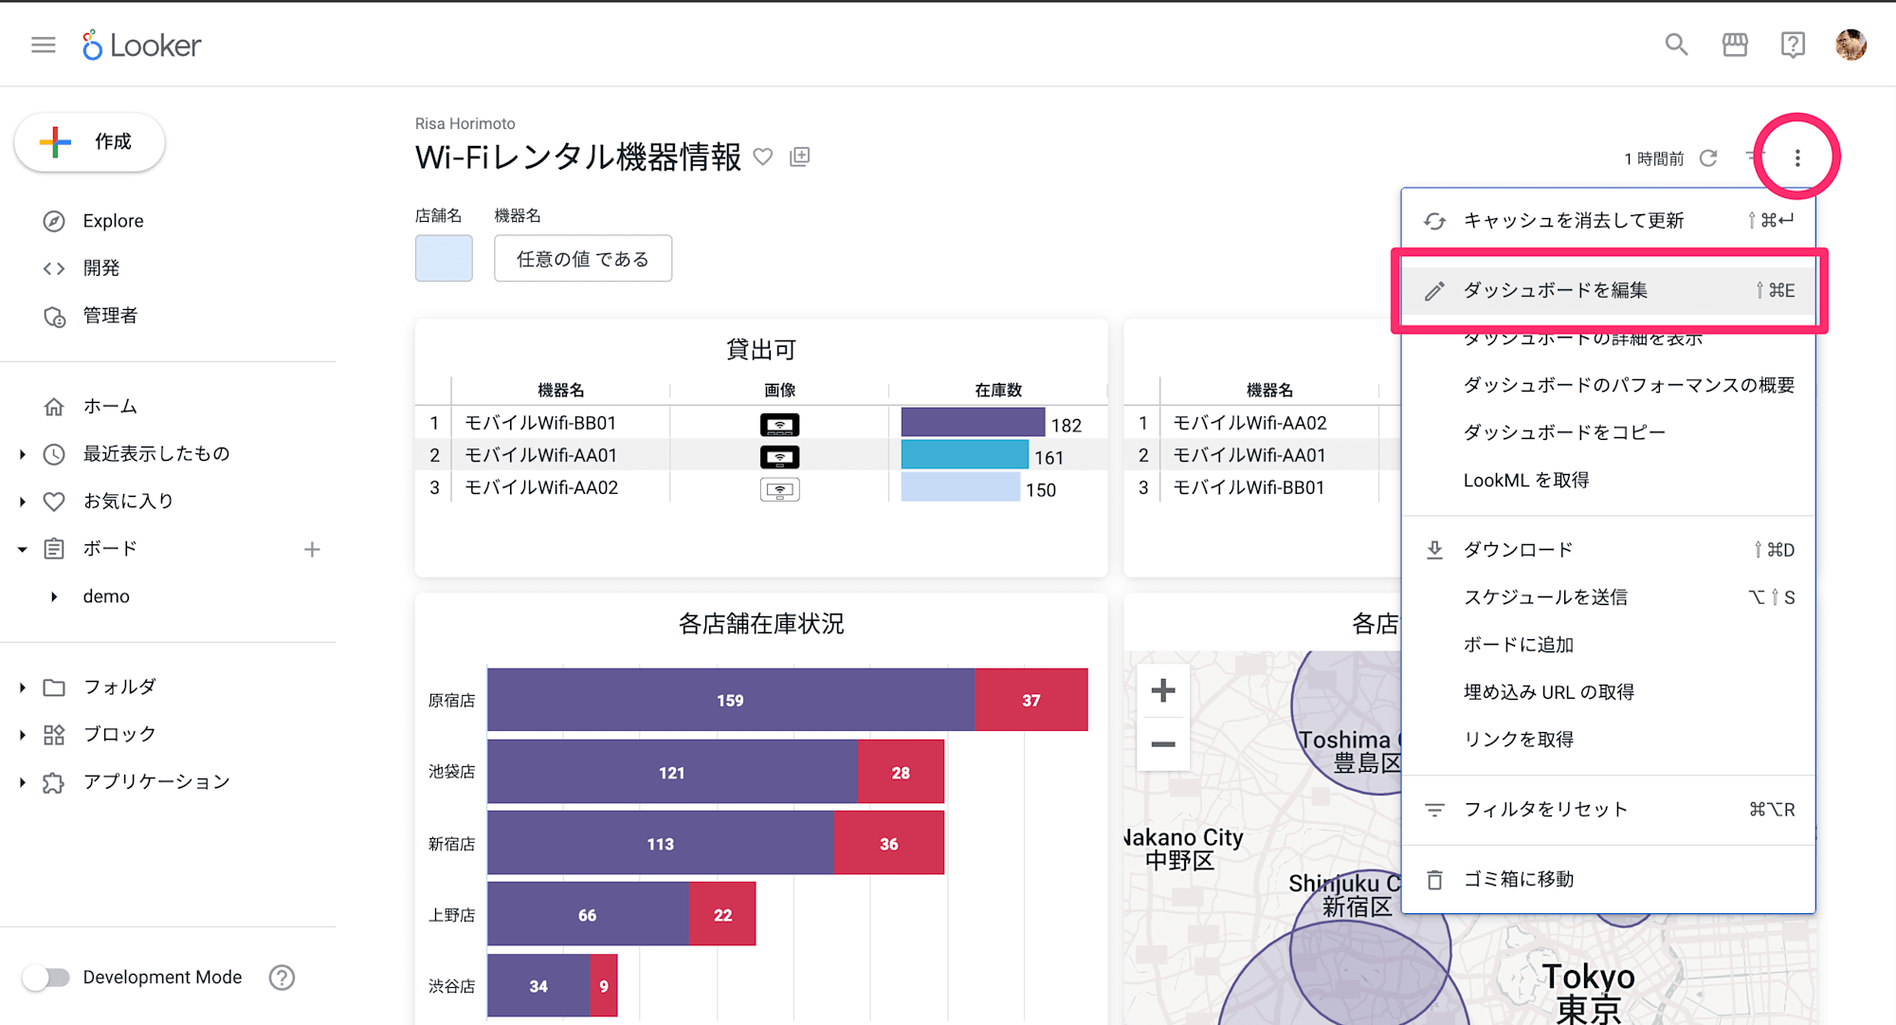This screenshot has height=1025, width=1896.
Task: Click the 管理者 shield icon
Action: pyautogui.click(x=54, y=316)
